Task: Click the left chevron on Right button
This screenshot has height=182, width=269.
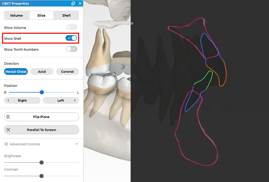Action: tap(8, 100)
